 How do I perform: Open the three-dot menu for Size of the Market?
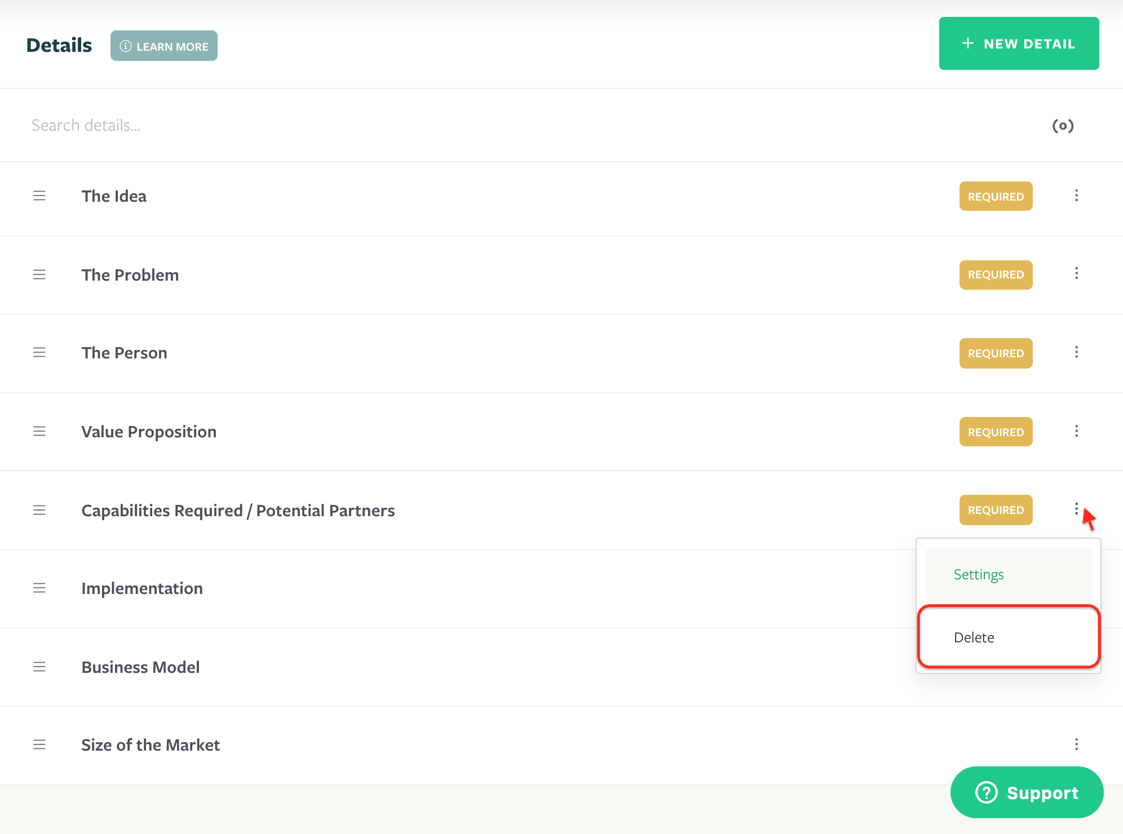tap(1076, 744)
